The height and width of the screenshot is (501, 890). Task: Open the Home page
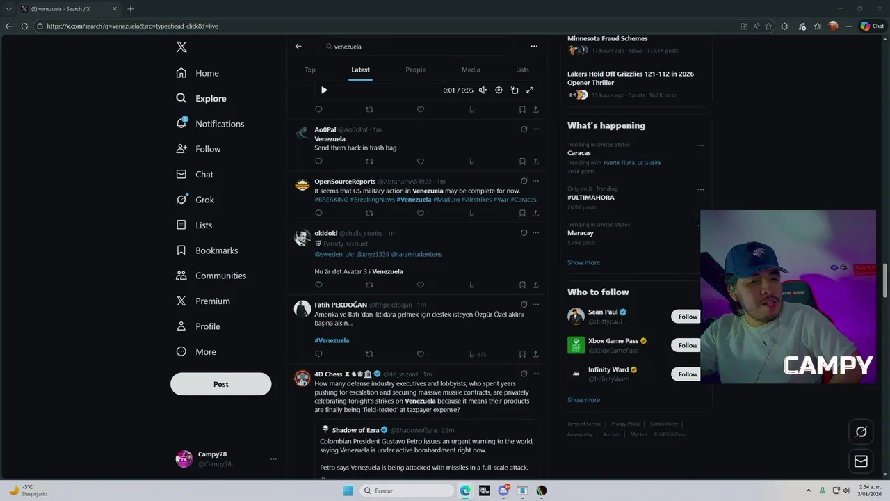198,73
